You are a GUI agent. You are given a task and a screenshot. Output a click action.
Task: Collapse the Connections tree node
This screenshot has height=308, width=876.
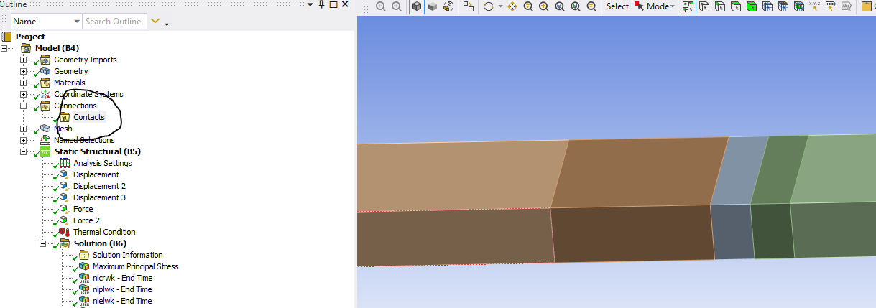[23, 106]
